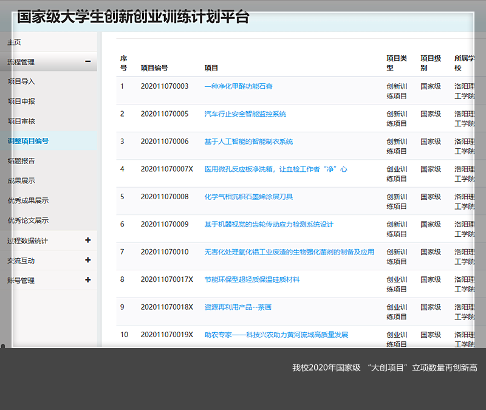
Task: Expand 账号管理 using plus icon
Action: tap(88, 280)
